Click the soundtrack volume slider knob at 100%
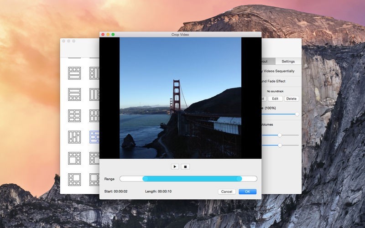The width and height of the screenshot is (365, 228). pos(297,114)
